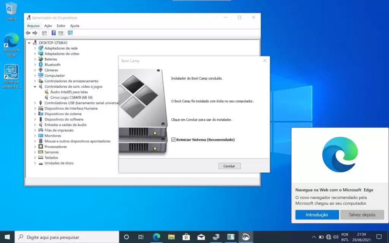
Task: Open the properties sheet toolbar icon
Action: [x=44, y=33]
